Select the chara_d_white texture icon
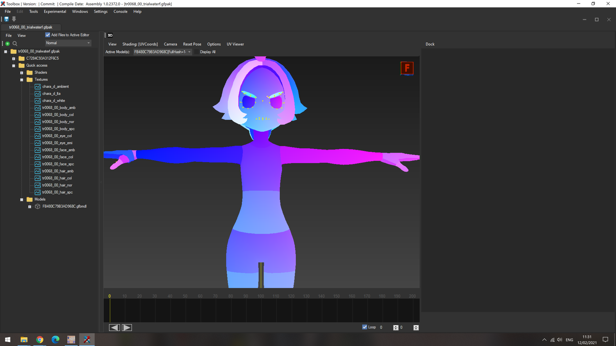 (38, 101)
